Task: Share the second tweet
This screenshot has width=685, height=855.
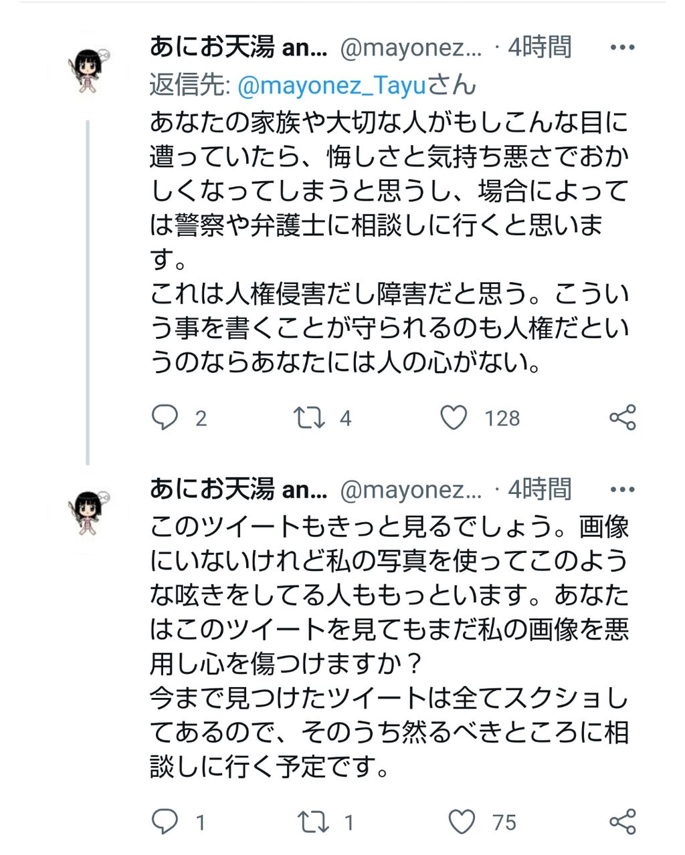Action: click(x=622, y=822)
